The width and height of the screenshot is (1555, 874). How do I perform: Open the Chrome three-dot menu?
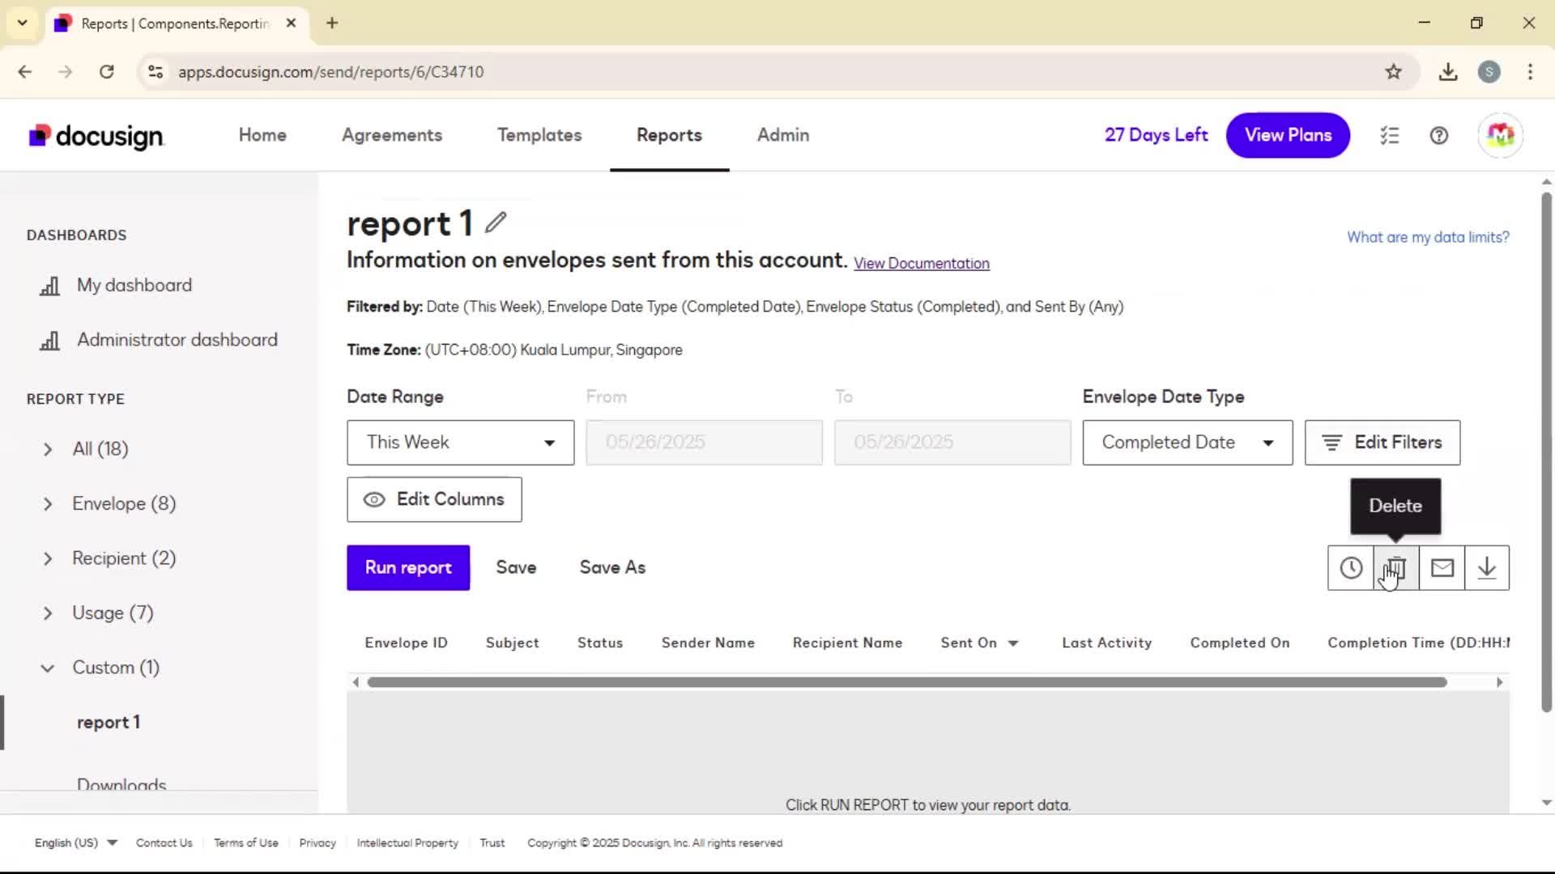pyautogui.click(x=1530, y=72)
